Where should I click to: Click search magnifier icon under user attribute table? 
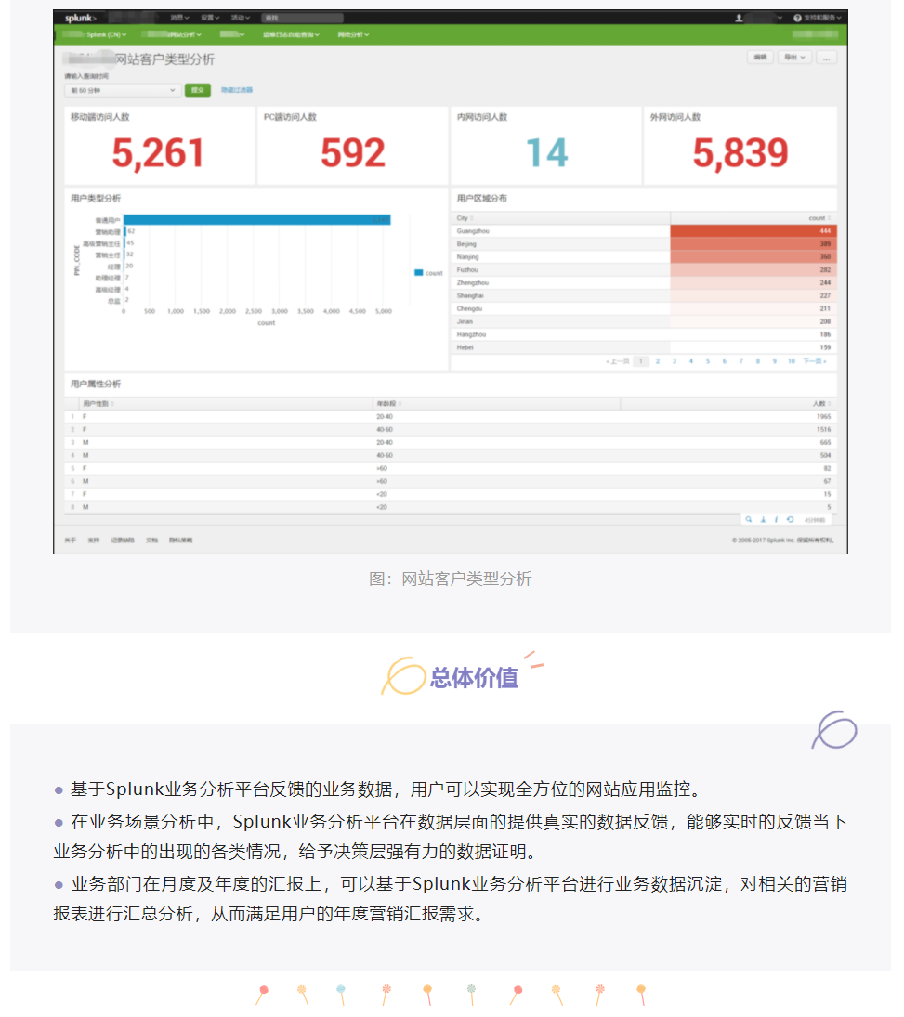point(748,519)
